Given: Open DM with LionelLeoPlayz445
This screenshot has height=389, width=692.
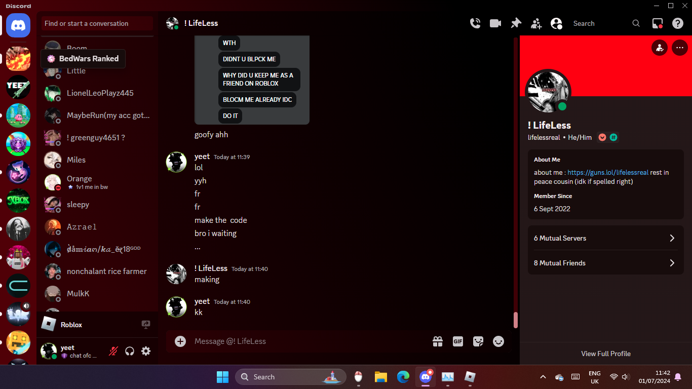Looking at the screenshot, I should point(97,93).
